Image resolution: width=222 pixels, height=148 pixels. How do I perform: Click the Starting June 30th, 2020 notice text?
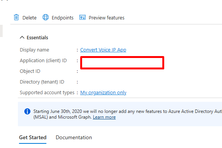point(127,114)
